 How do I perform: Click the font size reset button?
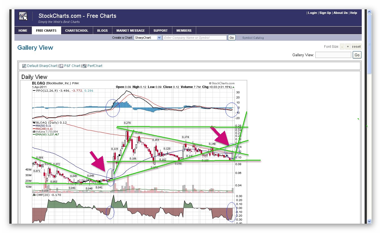[x=356, y=47]
